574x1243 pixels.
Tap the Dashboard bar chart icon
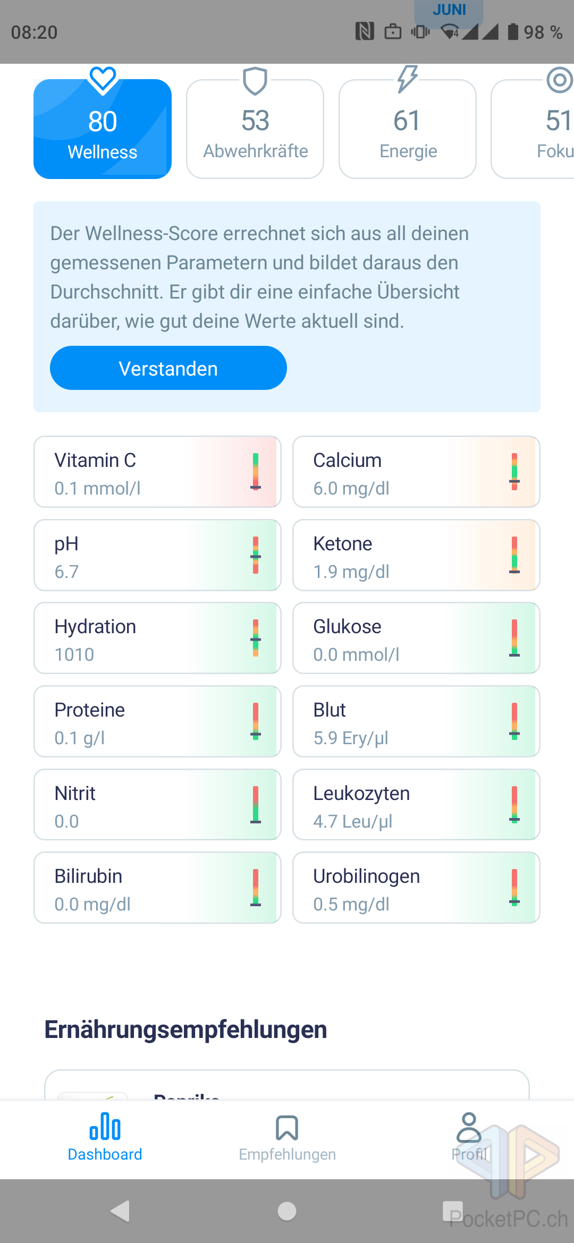point(105,1127)
